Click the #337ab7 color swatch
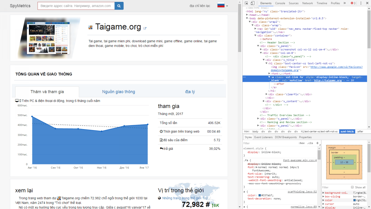The width and height of the screenshot is (371, 209). point(259,195)
